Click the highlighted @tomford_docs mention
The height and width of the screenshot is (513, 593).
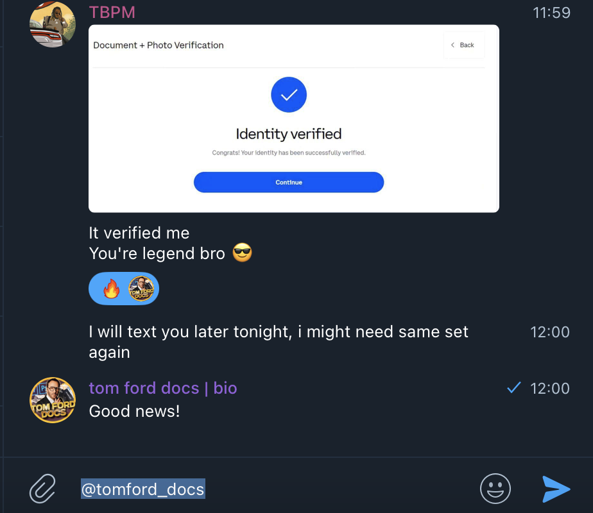142,489
